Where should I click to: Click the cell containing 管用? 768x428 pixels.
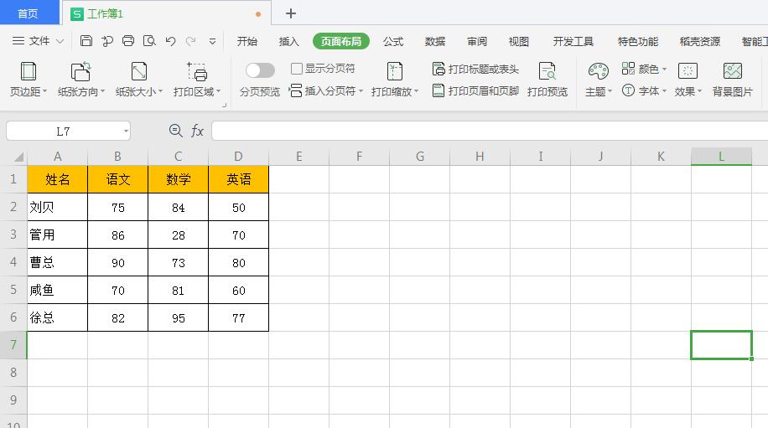pyautogui.click(x=57, y=235)
